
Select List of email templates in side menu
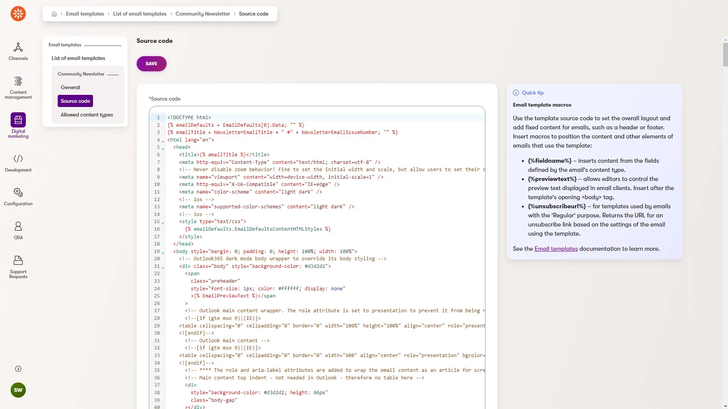coord(79,58)
